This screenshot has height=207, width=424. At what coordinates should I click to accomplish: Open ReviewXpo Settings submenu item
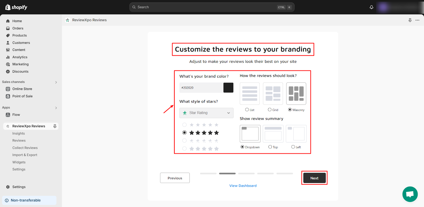(19, 169)
